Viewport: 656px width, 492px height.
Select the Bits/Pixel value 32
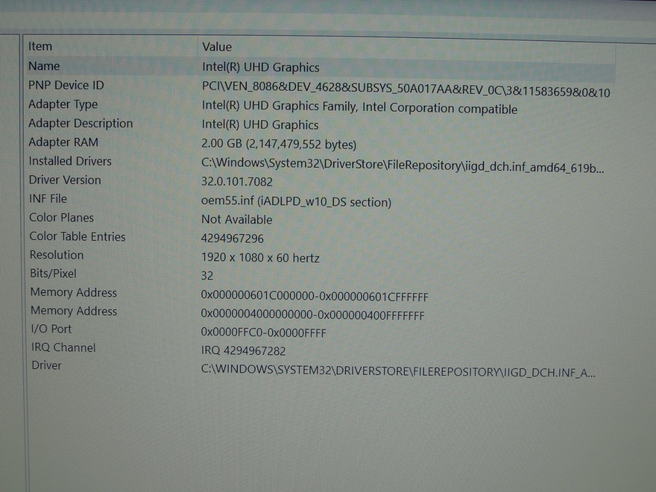pyautogui.click(x=207, y=276)
